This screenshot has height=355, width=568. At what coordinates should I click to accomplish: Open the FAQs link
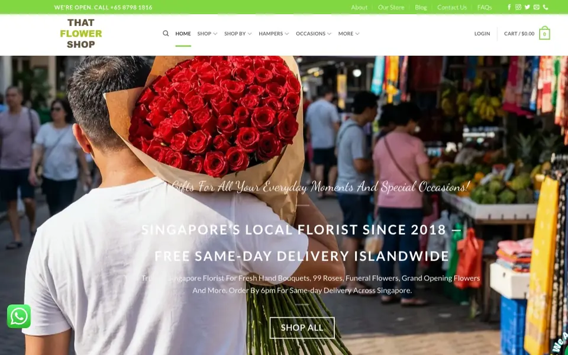[485, 7]
